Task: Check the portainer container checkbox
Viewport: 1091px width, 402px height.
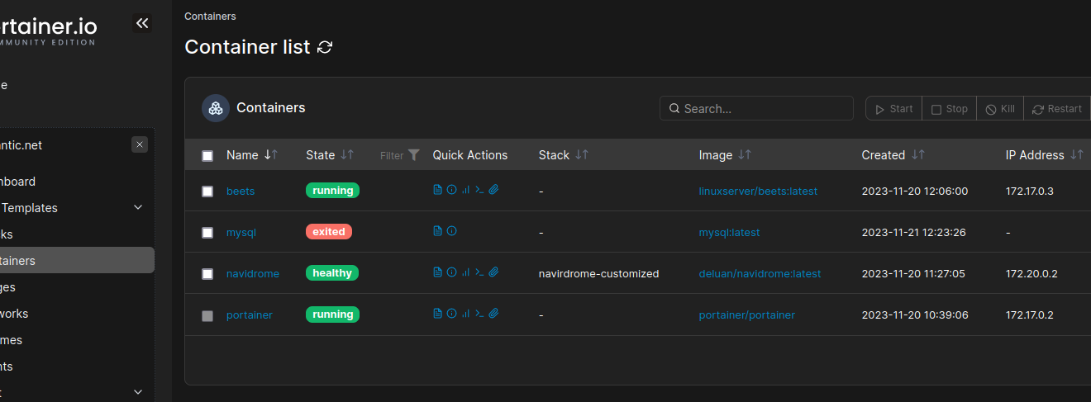Action: tap(207, 315)
